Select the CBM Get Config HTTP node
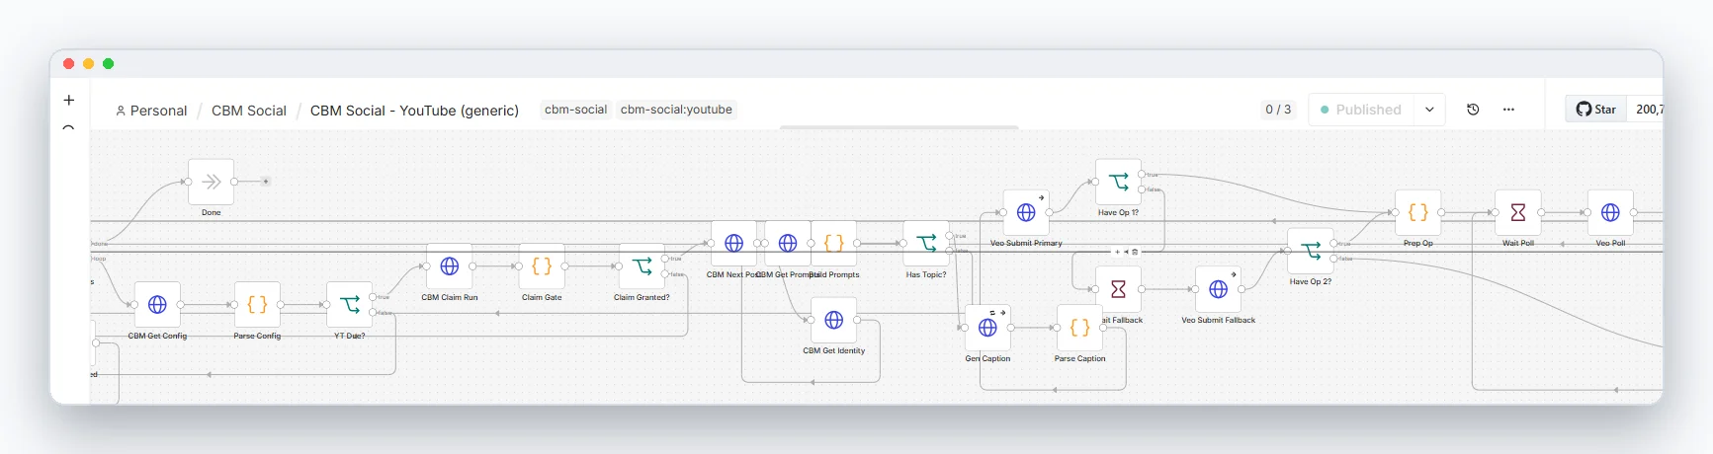 tap(157, 305)
